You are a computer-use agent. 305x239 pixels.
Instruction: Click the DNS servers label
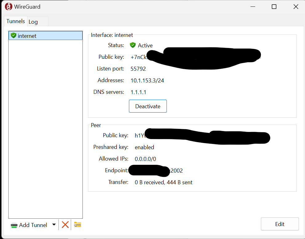(109, 92)
